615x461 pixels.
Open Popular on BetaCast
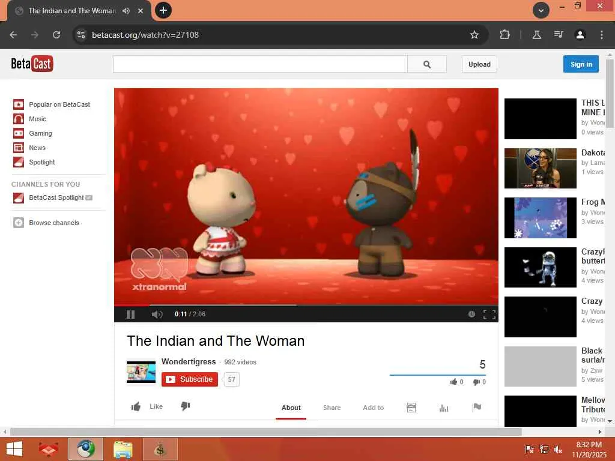coord(59,104)
